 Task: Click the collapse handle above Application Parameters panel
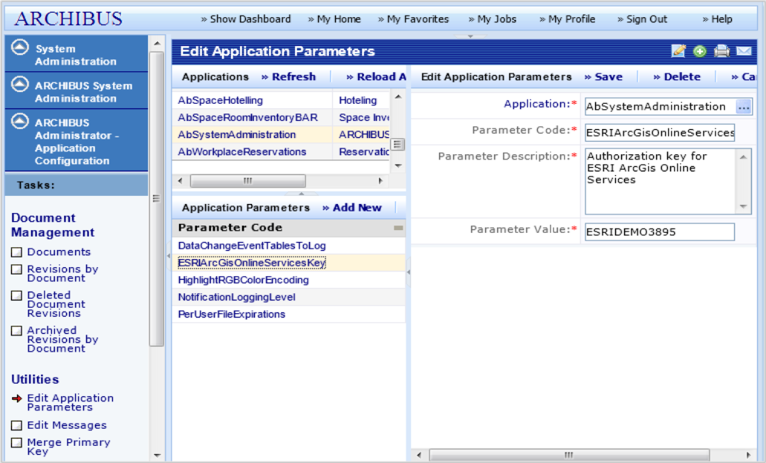pyautogui.click(x=302, y=194)
